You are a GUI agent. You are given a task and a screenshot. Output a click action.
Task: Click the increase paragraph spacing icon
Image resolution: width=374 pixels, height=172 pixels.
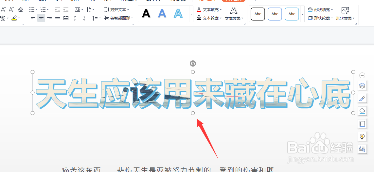(x=86, y=18)
